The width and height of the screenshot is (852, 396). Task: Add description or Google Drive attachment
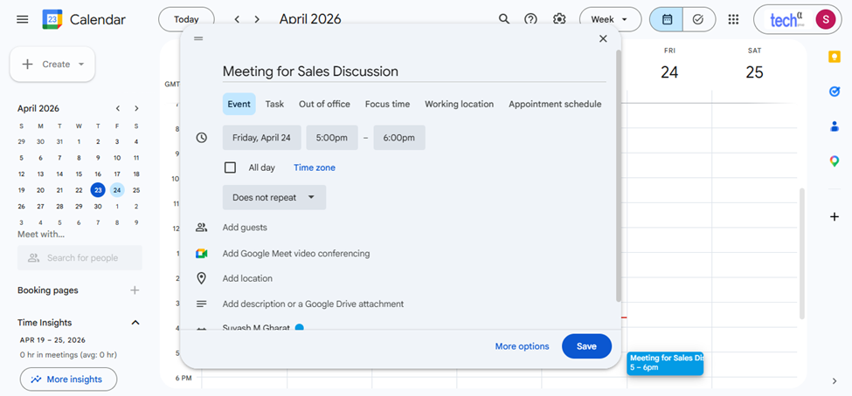[x=313, y=304]
